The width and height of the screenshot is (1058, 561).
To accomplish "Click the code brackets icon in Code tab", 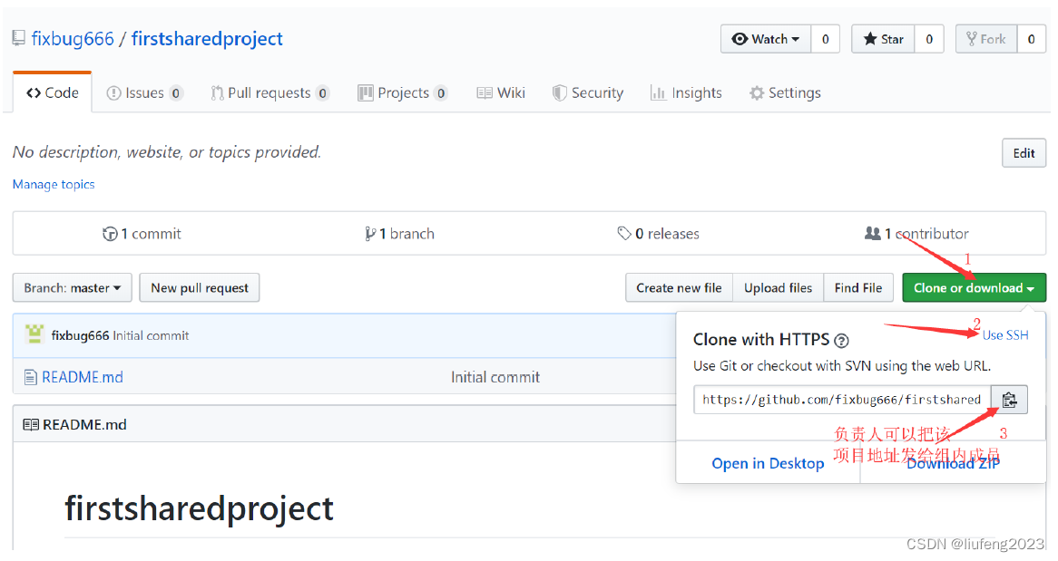I will (x=34, y=93).
